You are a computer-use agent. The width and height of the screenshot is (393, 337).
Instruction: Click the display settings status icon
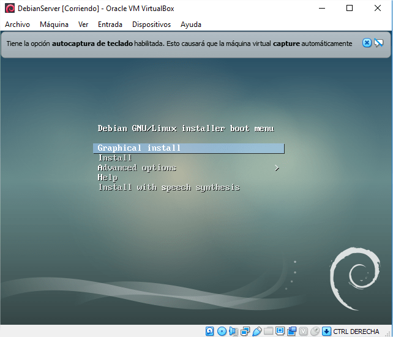pos(280,331)
